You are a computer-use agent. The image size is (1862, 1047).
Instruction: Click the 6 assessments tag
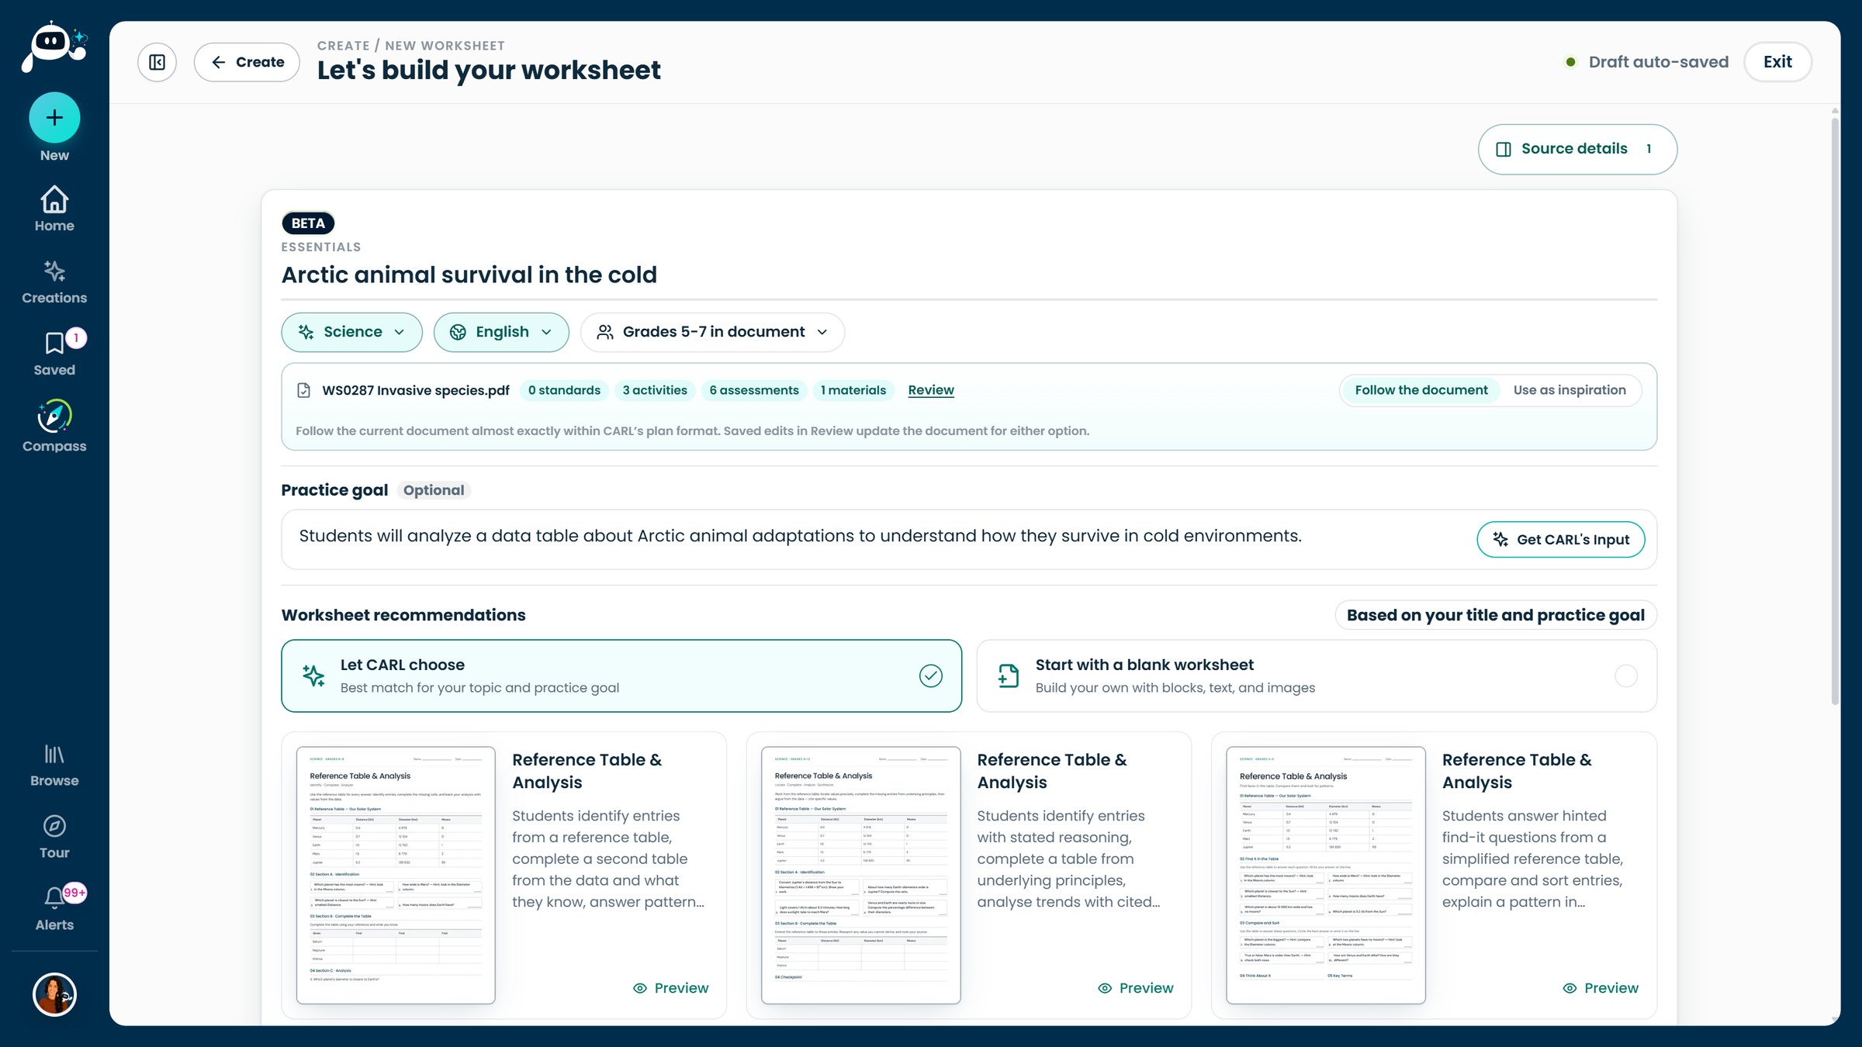click(x=754, y=390)
